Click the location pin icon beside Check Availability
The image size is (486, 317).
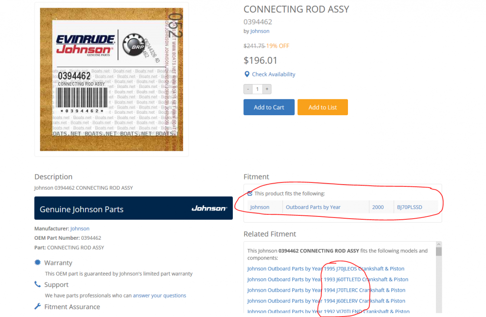click(x=247, y=74)
